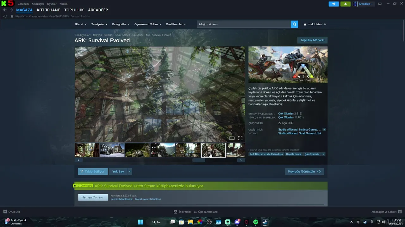Toggle theater mode icon on the screenshot
Viewport: 405px width, 227px height.
click(232, 138)
